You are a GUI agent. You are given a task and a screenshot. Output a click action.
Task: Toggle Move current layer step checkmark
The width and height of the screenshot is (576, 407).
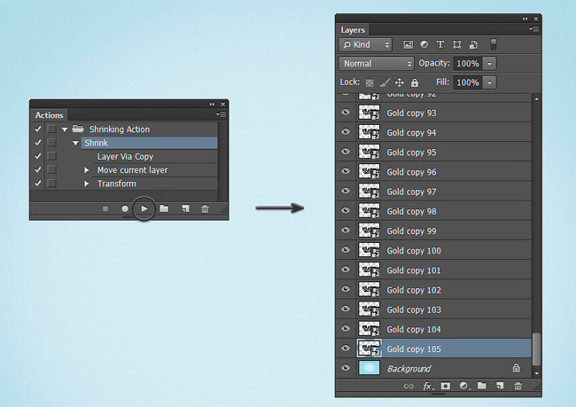click(38, 169)
